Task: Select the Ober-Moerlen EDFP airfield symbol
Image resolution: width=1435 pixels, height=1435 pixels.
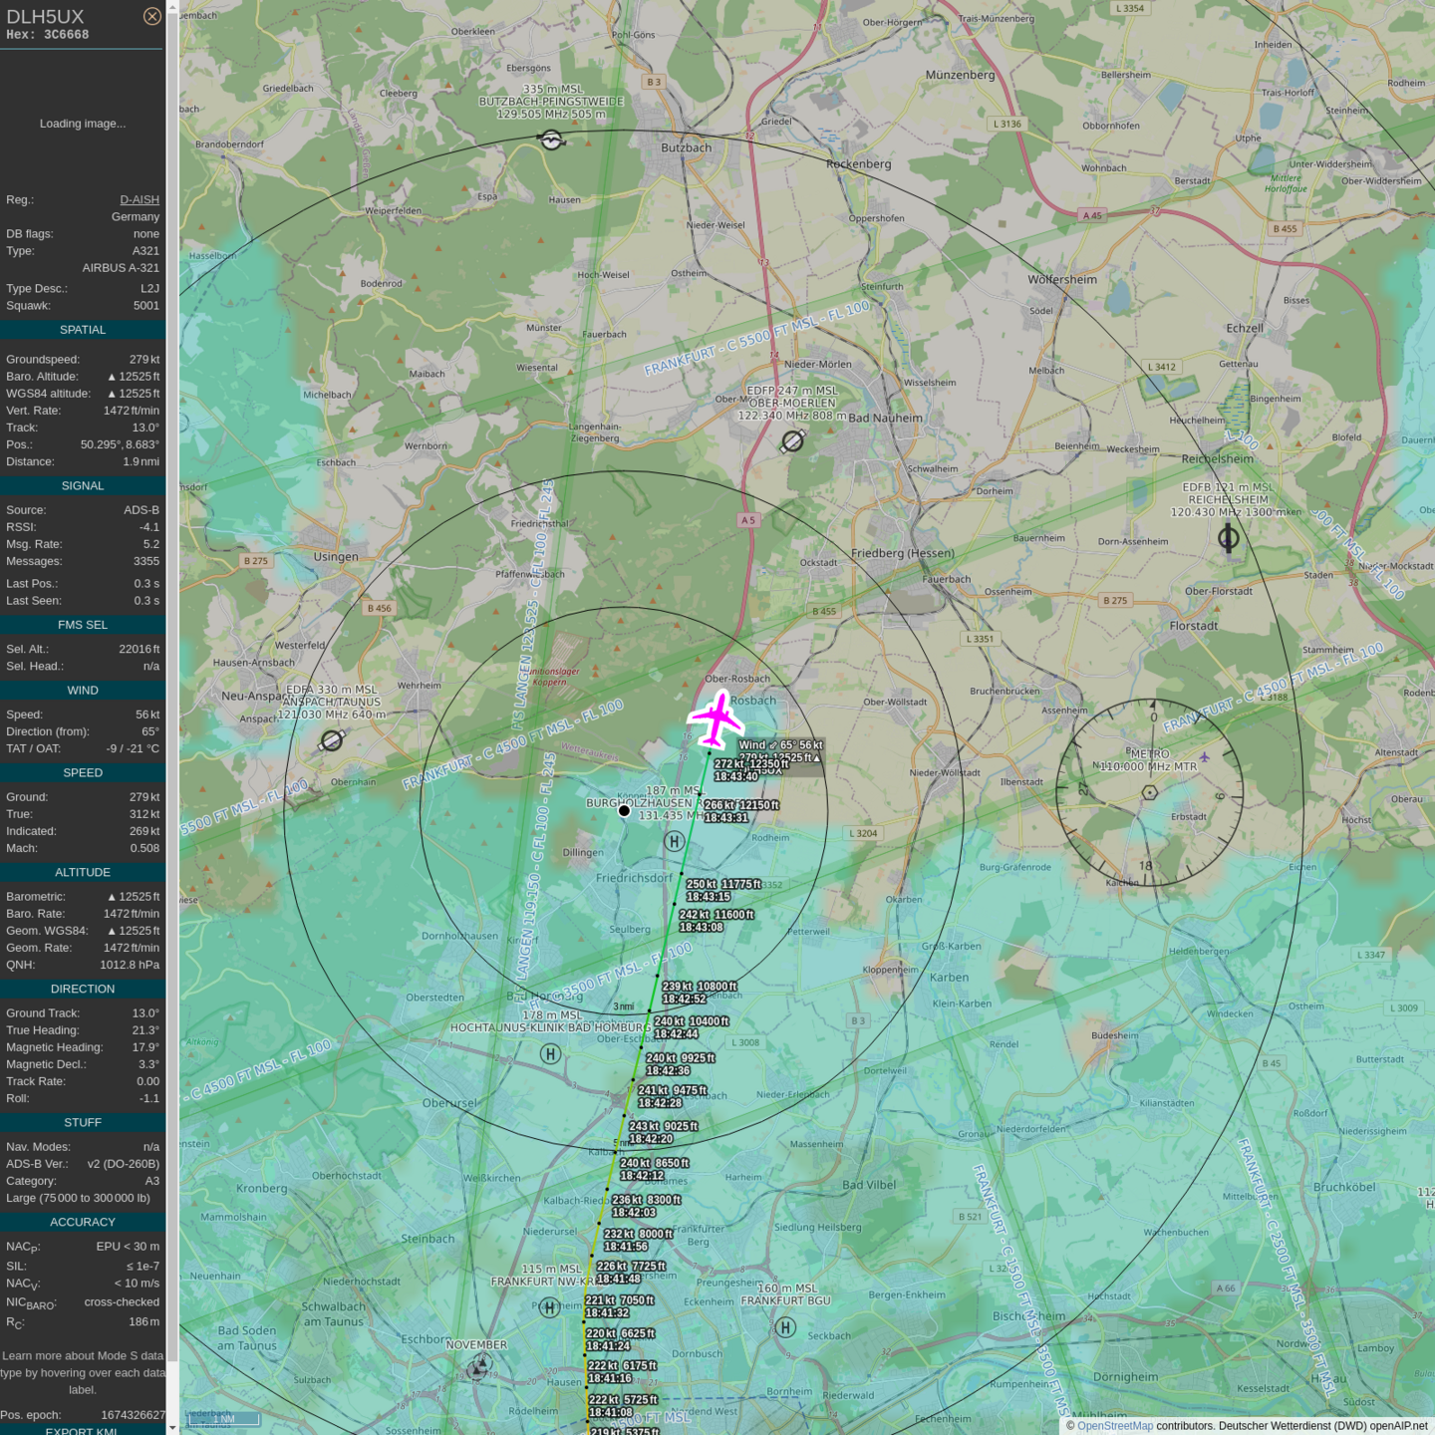Action: 792,440
